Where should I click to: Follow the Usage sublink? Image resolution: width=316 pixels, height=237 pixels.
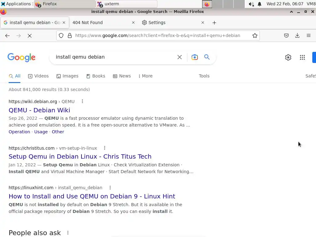(41, 132)
